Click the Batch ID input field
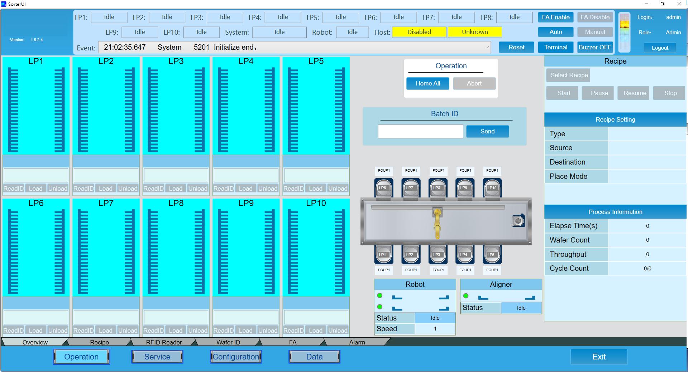Screen dimensions: 688x372 [420, 131]
